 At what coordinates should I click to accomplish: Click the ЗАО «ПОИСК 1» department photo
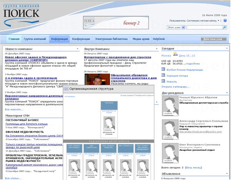point(126,166)
